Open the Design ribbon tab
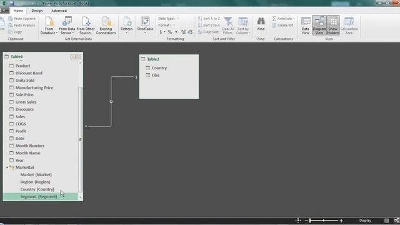400x225 pixels. [x=37, y=11]
